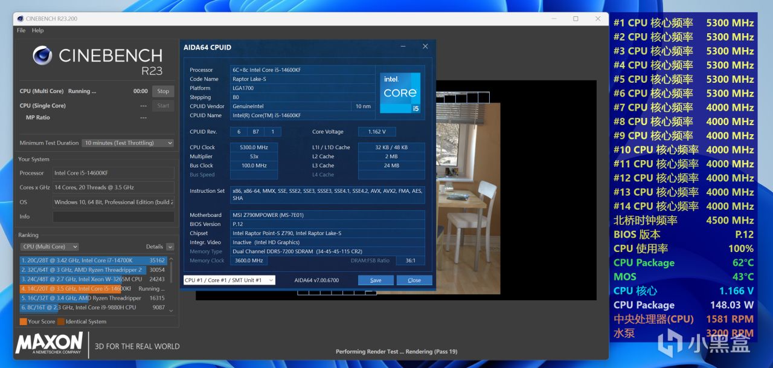This screenshot has height=368, width=773.
Task: Select ranking row 16C/32T Ryzen Threadripper
Action: click(93, 298)
